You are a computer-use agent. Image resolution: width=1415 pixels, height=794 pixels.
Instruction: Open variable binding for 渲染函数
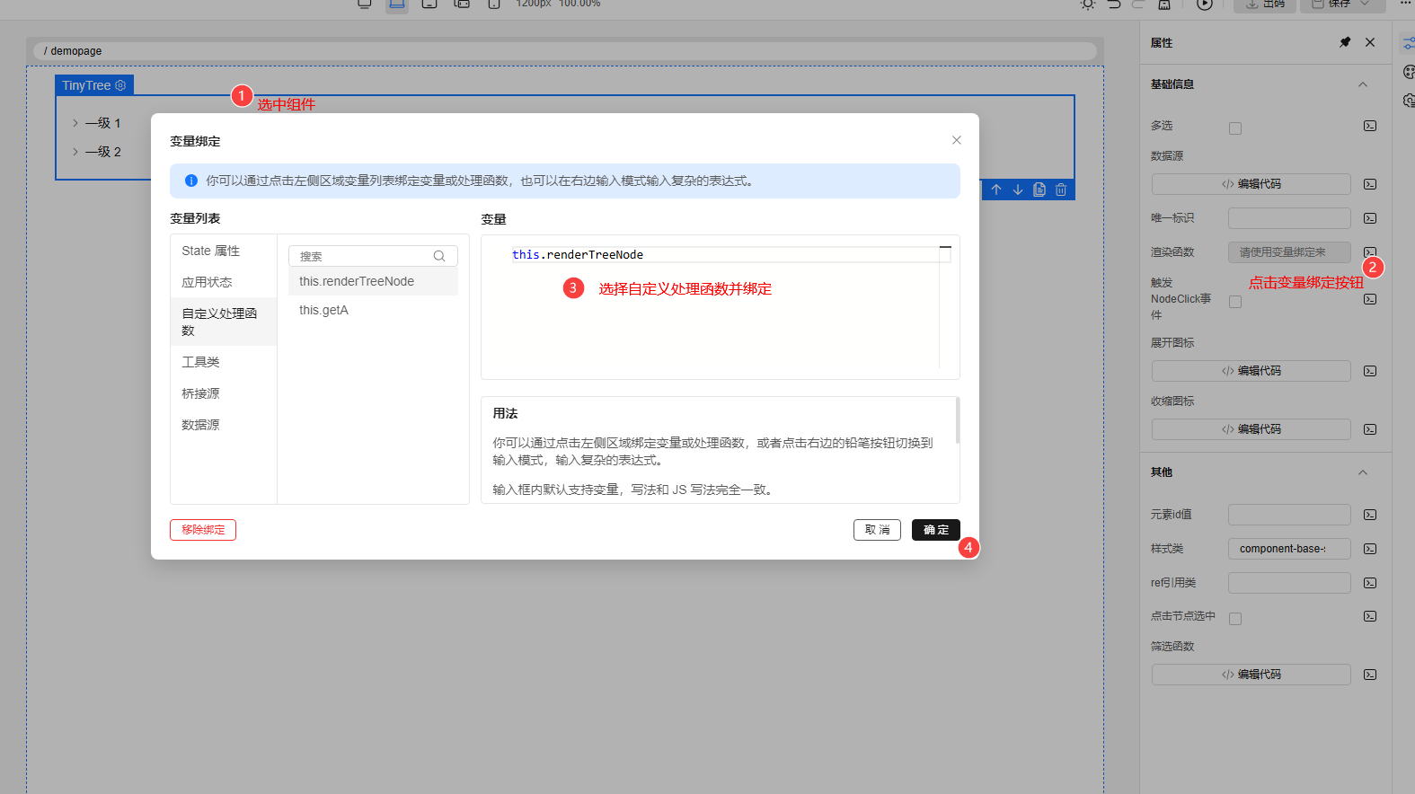click(x=1370, y=252)
